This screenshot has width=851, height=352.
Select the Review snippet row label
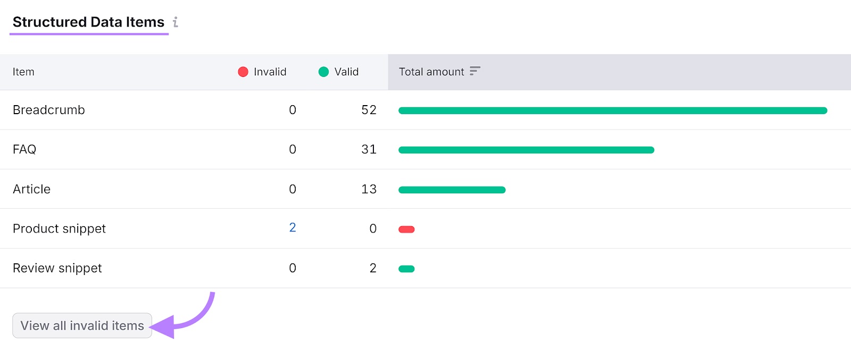(x=57, y=268)
